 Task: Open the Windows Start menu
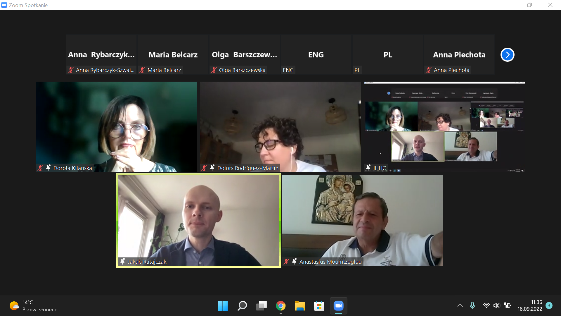(223, 306)
